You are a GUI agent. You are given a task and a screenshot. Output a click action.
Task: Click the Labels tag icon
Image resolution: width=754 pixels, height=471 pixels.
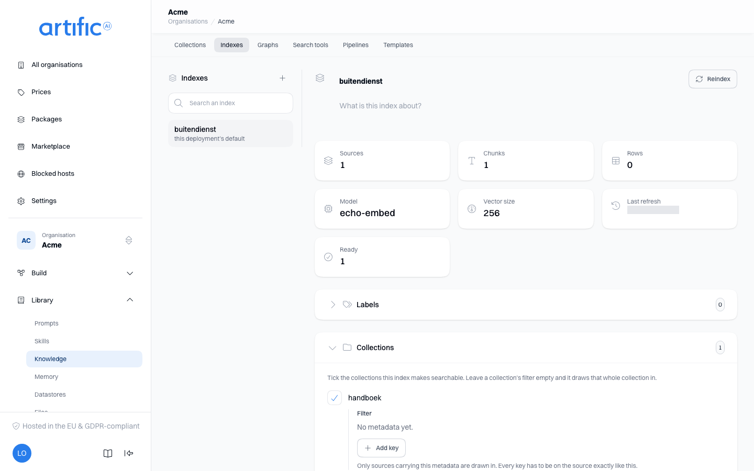(347, 304)
